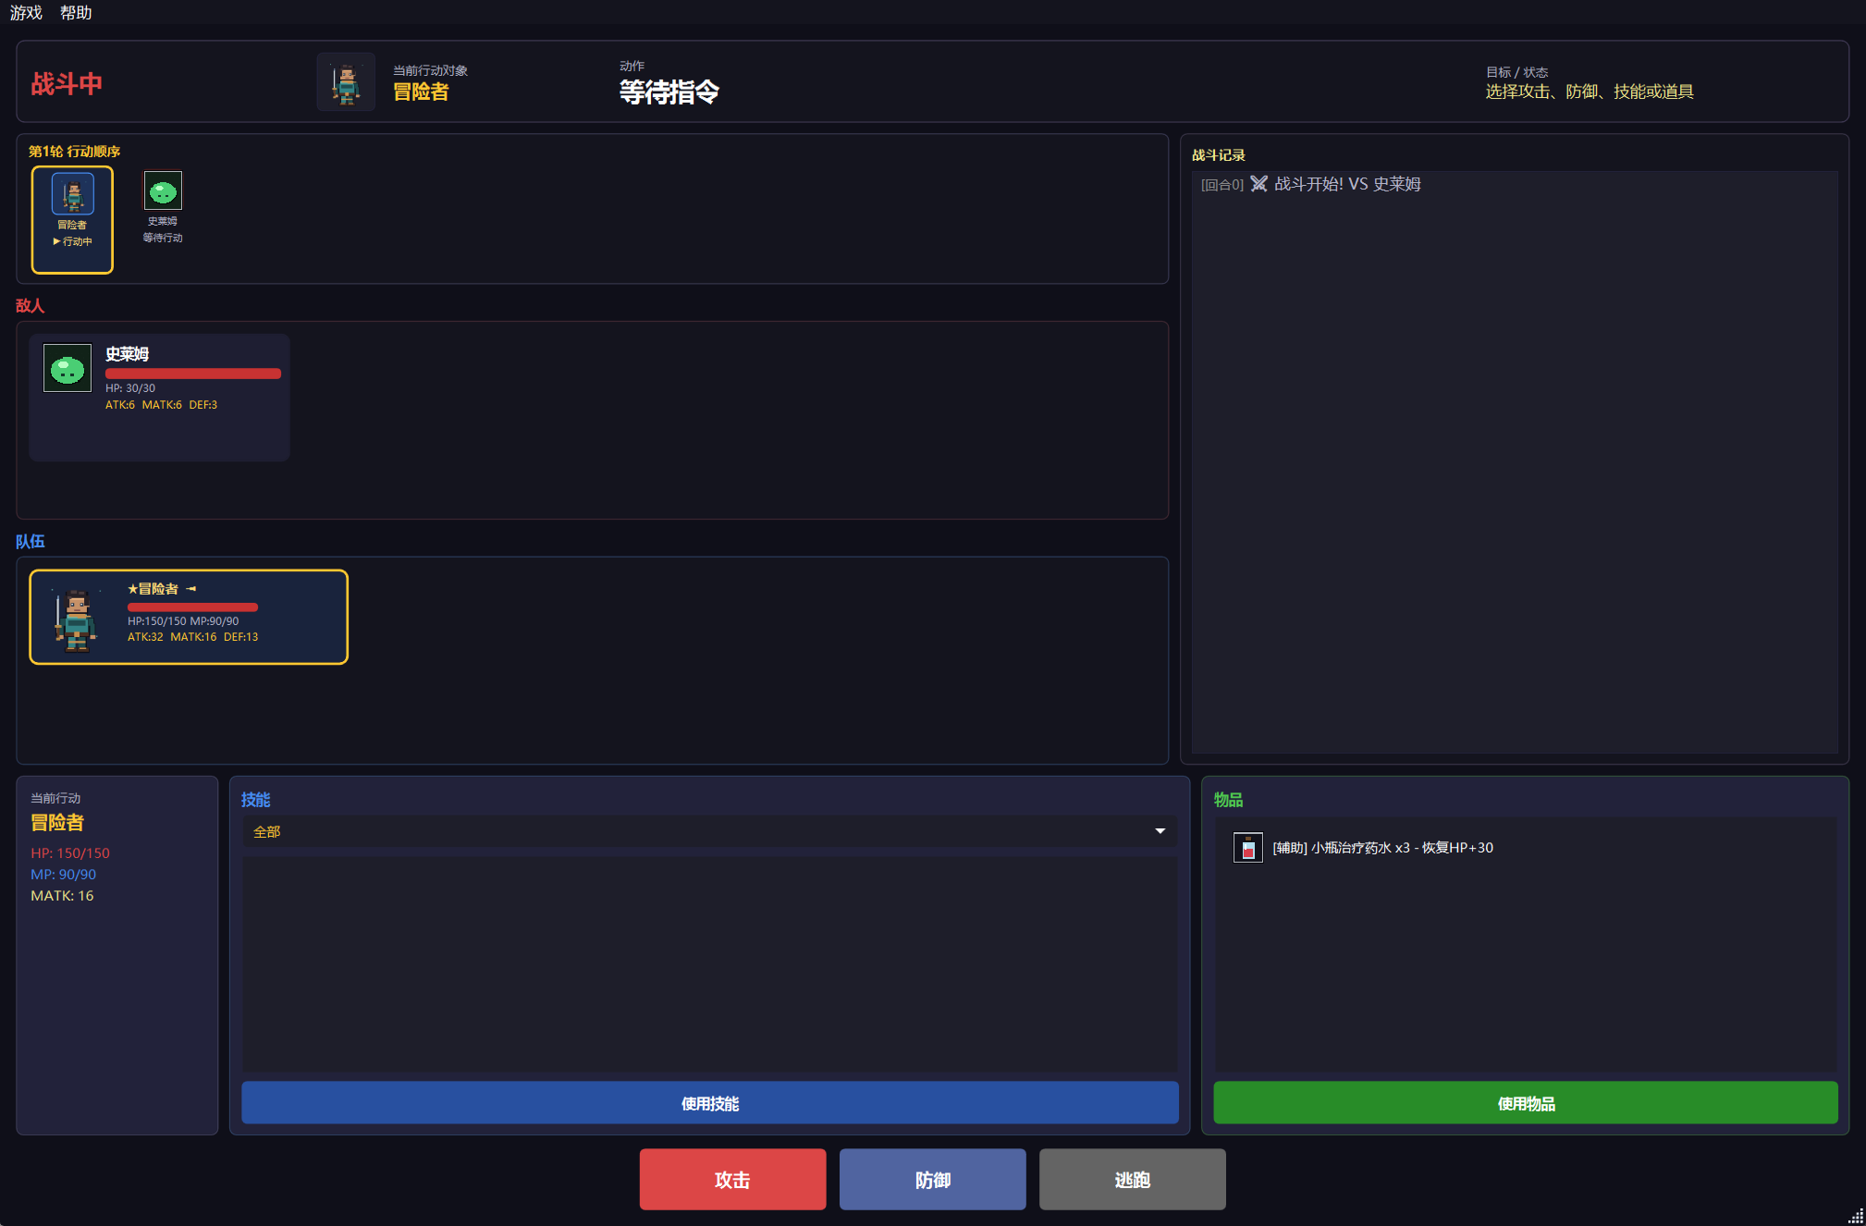
Task: Click the 敌人 section label
Action: pos(30,306)
